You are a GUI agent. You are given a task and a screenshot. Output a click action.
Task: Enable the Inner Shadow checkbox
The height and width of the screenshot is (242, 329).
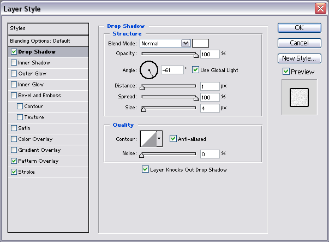pos(14,63)
